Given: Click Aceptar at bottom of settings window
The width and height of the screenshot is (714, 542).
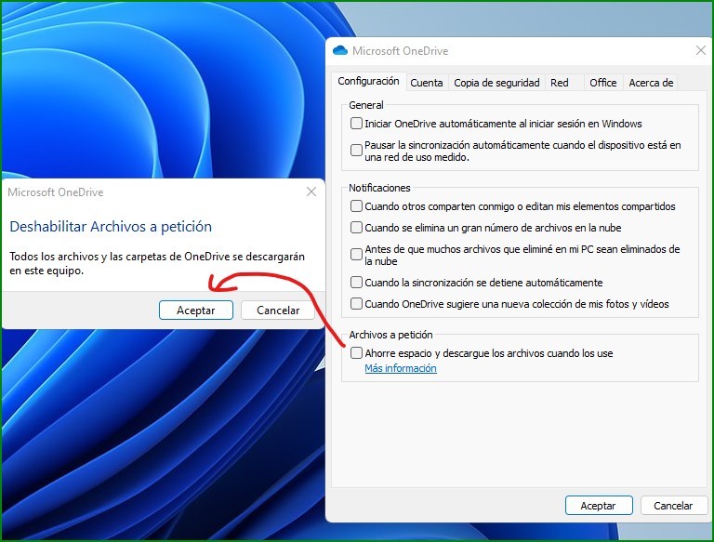Looking at the screenshot, I should click(599, 506).
